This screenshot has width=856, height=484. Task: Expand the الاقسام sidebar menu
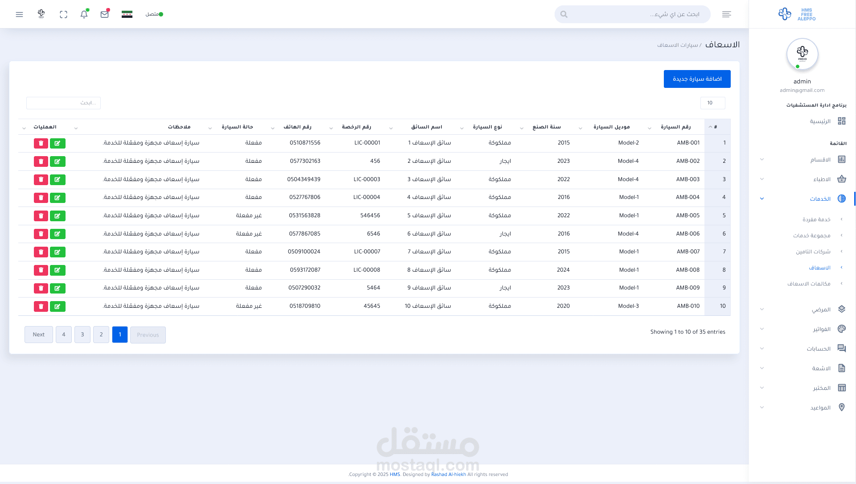point(820,160)
